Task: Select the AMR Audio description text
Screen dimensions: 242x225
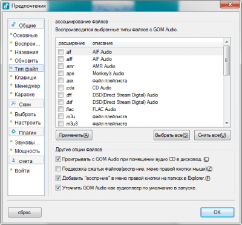Action: [x=104, y=66]
